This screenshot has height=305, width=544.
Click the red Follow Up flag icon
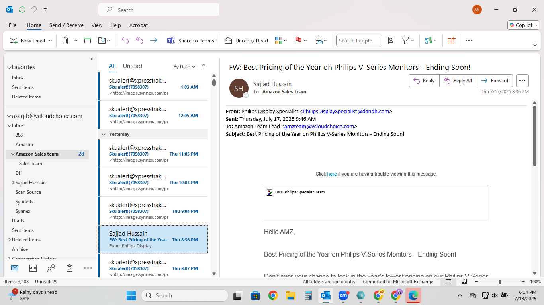pyautogui.click(x=298, y=41)
